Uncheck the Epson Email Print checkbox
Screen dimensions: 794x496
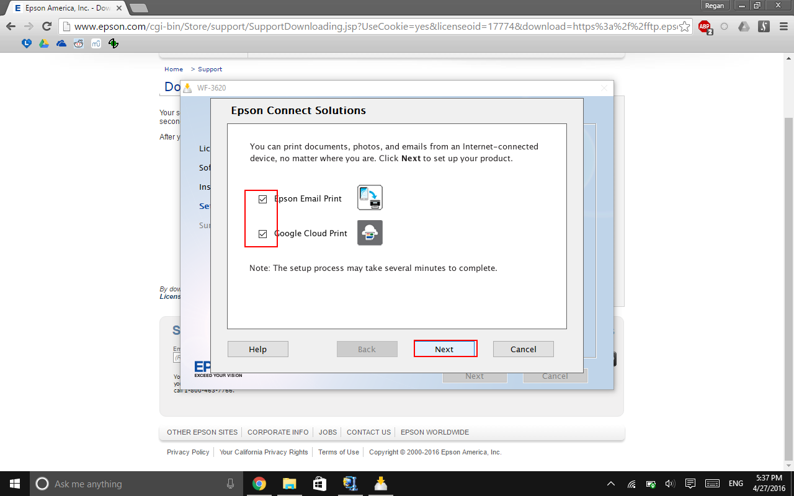click(x=262, y=199)
